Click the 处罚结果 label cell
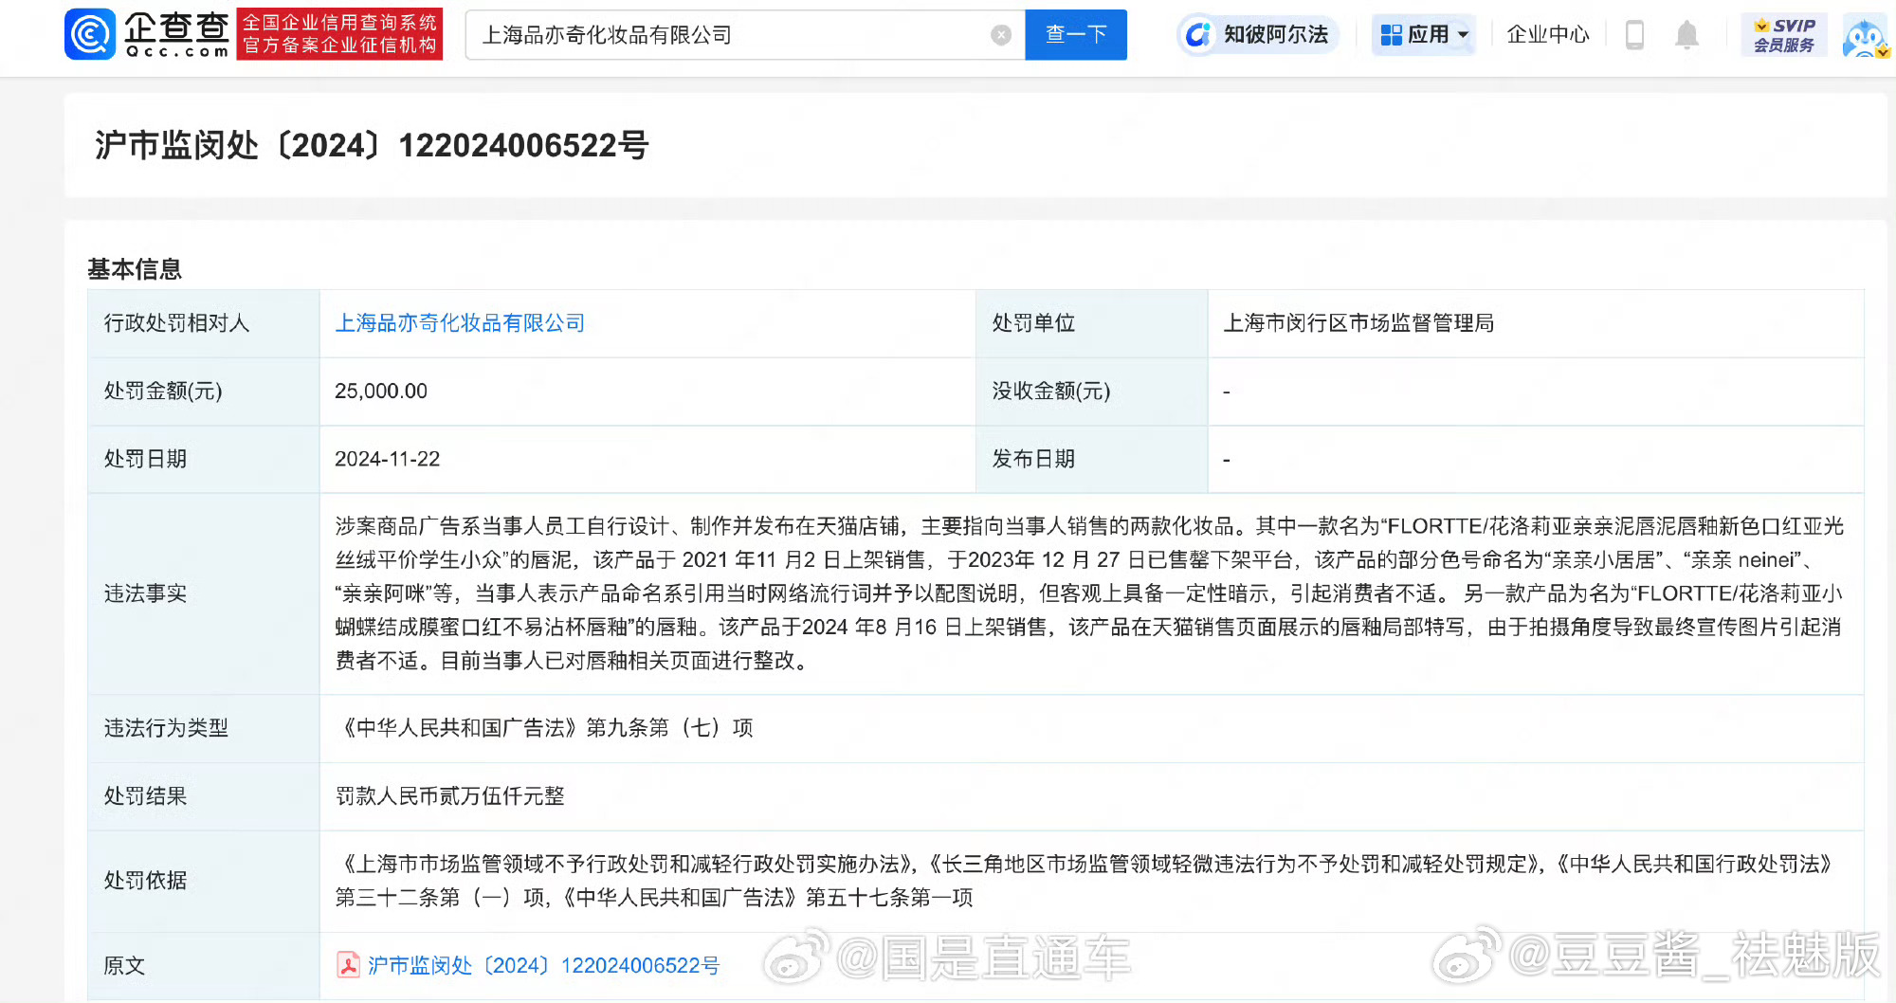Screen dimensions: 1896x1003 203,796
